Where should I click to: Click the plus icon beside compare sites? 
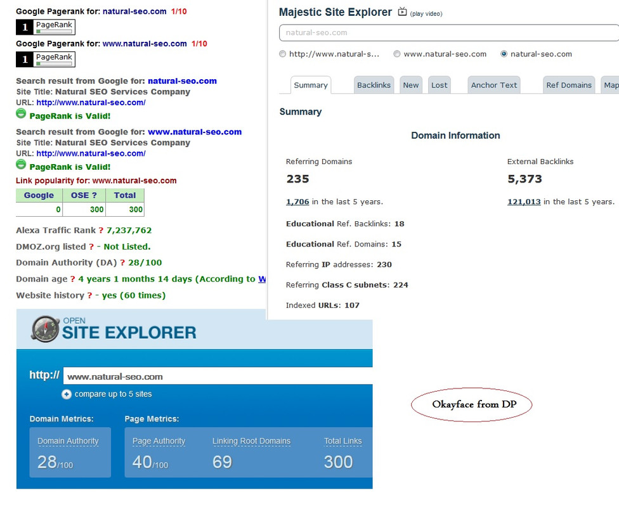tap(67, 394)
